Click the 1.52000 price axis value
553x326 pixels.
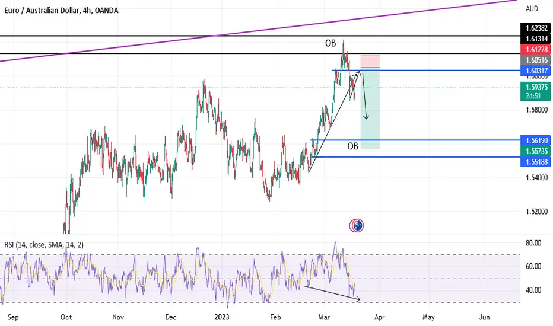coord(536,212)
